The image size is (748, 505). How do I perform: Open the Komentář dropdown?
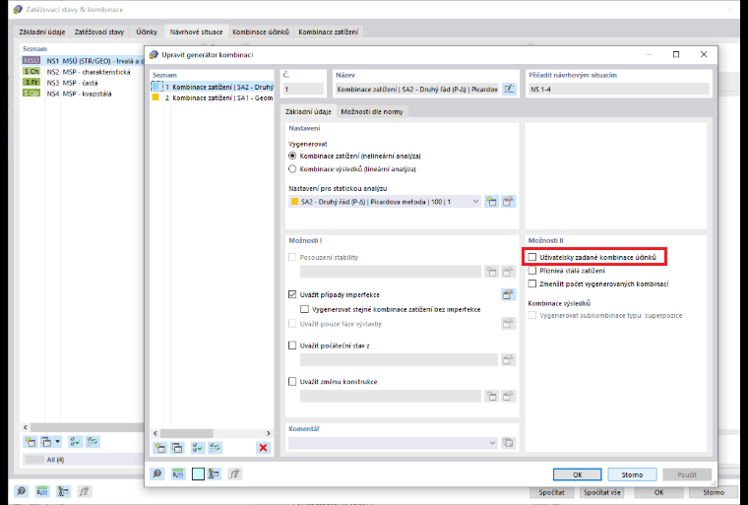[x=393, y=443]
